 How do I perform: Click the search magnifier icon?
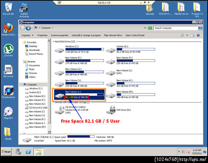tap(200, 28)
